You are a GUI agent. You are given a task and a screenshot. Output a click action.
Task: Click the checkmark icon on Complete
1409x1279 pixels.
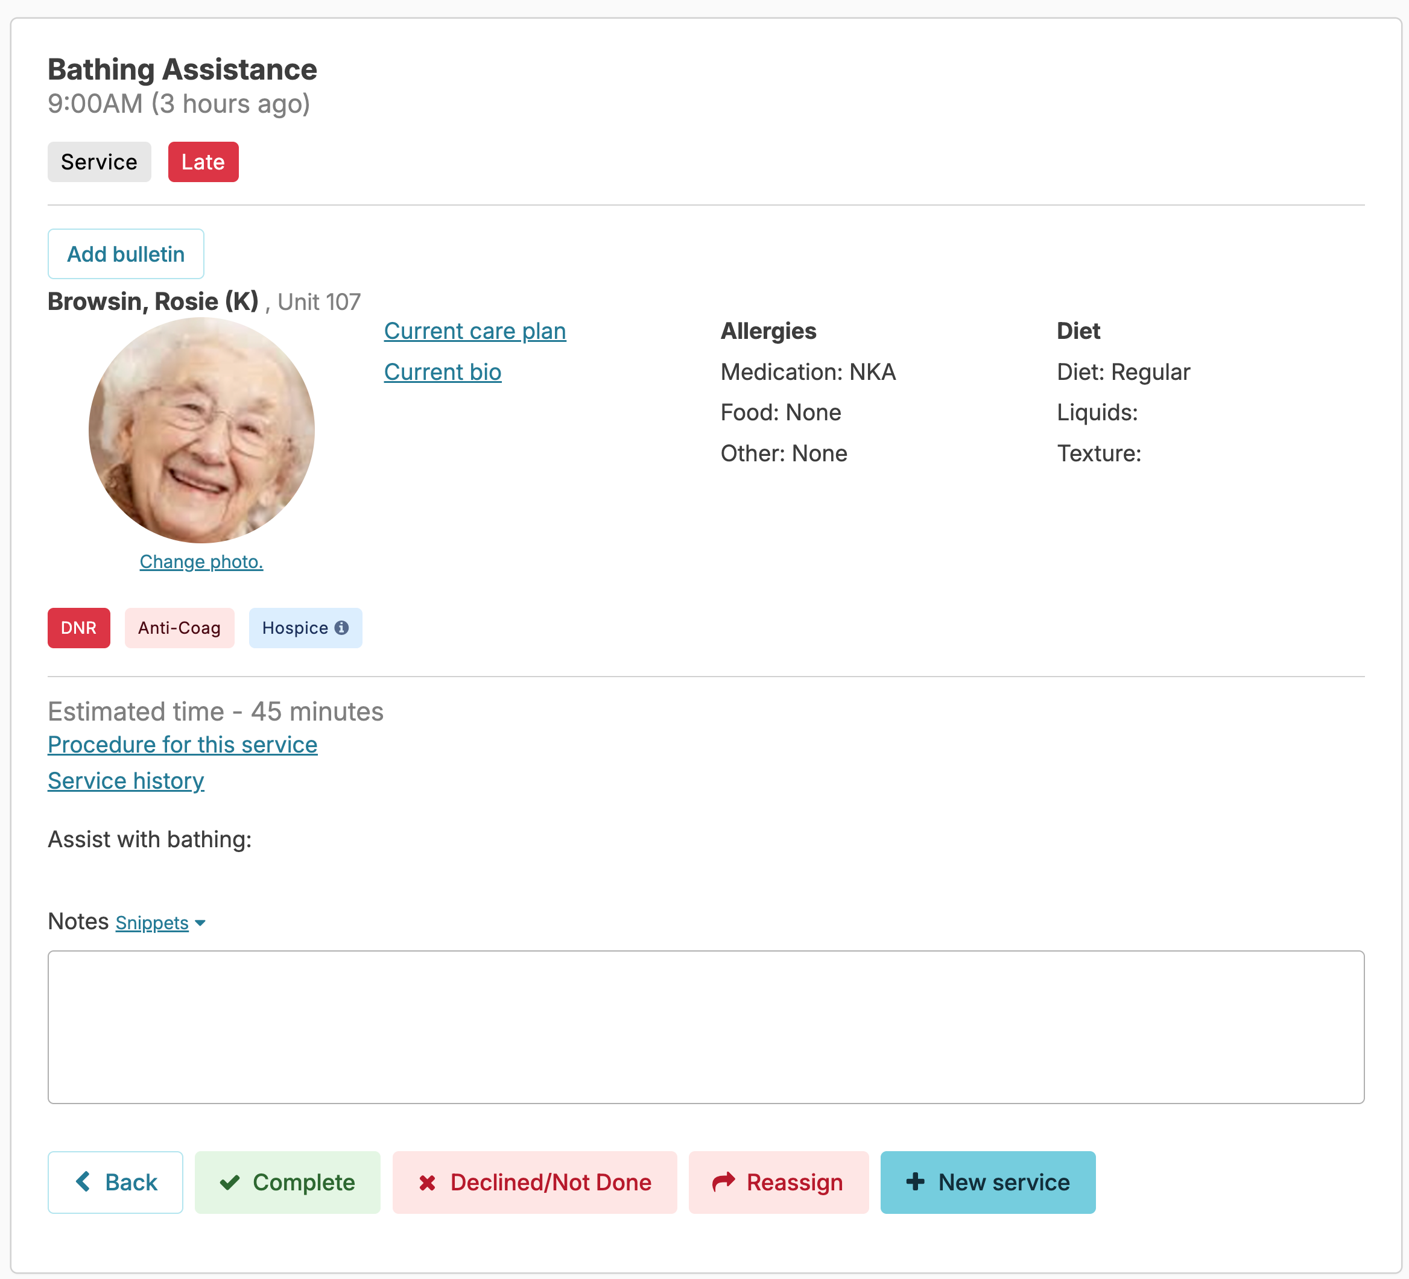click(x=230, y=1183)
